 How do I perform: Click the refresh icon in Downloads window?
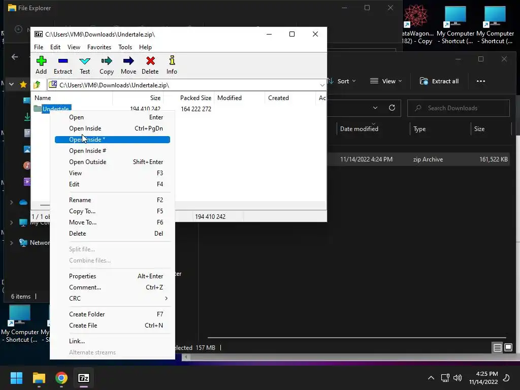392,108
